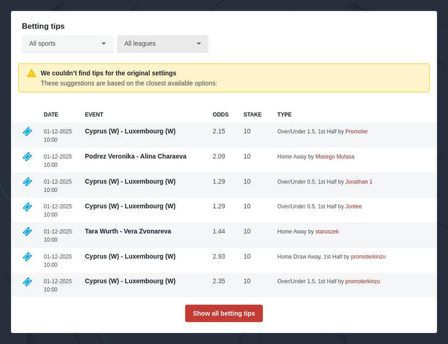Open the Promoter tipster profile link

[358, 131]
